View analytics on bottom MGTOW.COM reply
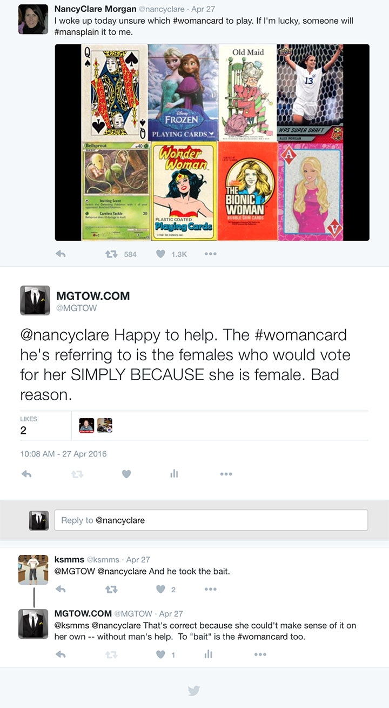This screenshot has height=708, width=389. (x=208, y=654)
